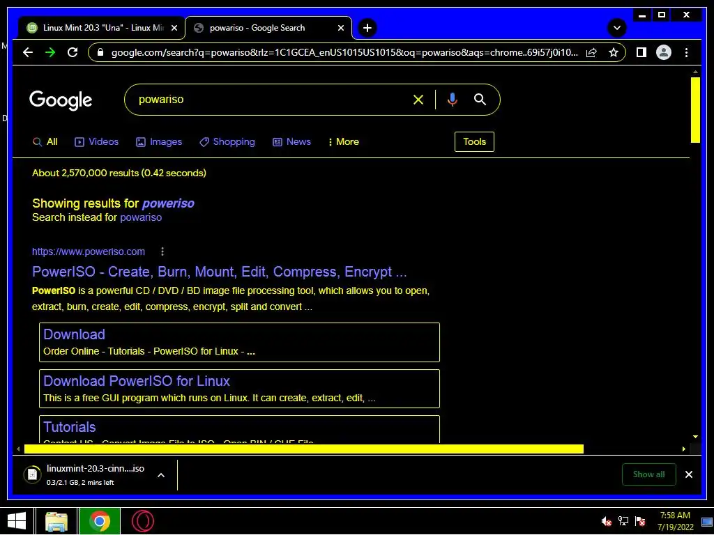Image resolution: width=714 pixels, height=535 pixels.
Task: Click into the powariso search field
Action: click(x=268, y=100)
